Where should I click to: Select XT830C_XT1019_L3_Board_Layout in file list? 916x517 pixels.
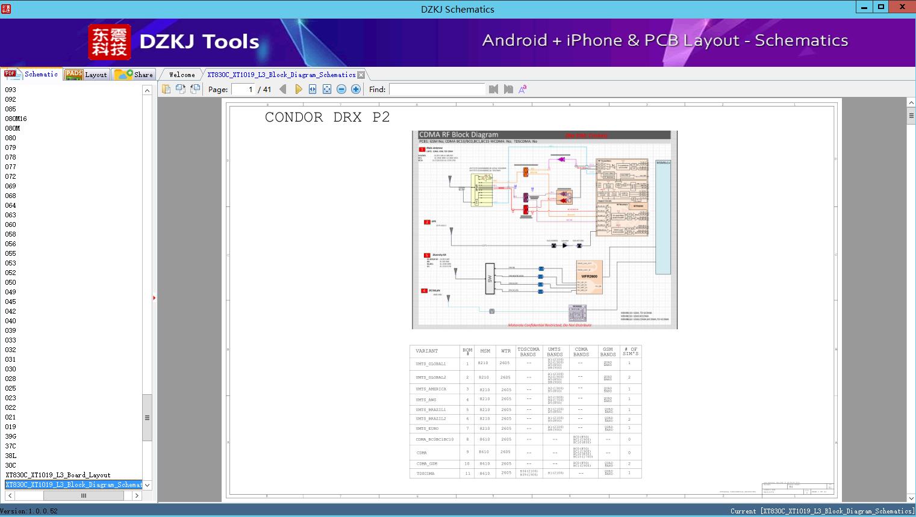point(58,475)
